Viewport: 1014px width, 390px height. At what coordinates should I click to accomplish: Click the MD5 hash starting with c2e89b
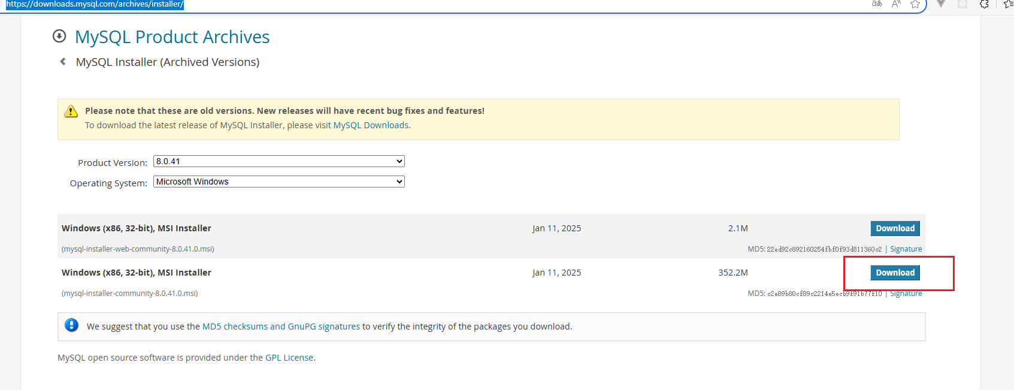[x=824, y=294]
